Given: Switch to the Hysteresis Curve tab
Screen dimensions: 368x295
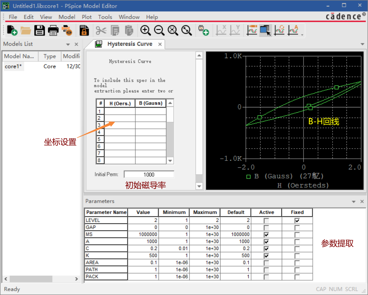Looking at the screenshot, I should tap(130, 44).
